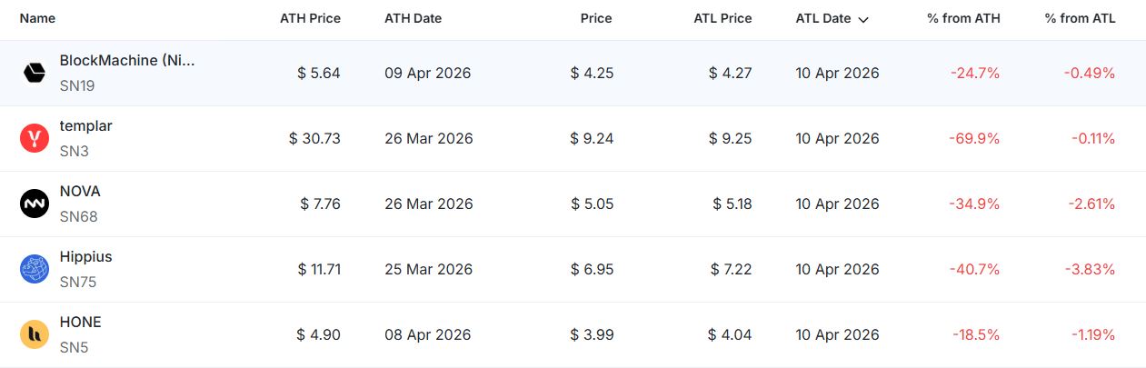Click the templar red logo icon

click(x=34, y=139)
